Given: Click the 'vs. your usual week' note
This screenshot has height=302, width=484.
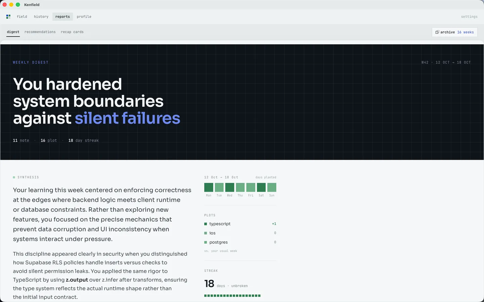Looking at the screenshot, I should [221, 251].
